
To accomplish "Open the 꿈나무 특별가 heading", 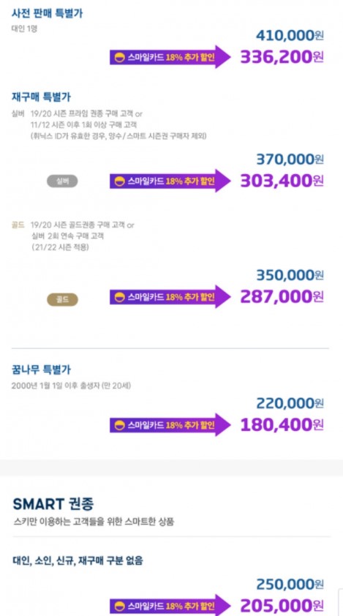I will tap(41, 369).
